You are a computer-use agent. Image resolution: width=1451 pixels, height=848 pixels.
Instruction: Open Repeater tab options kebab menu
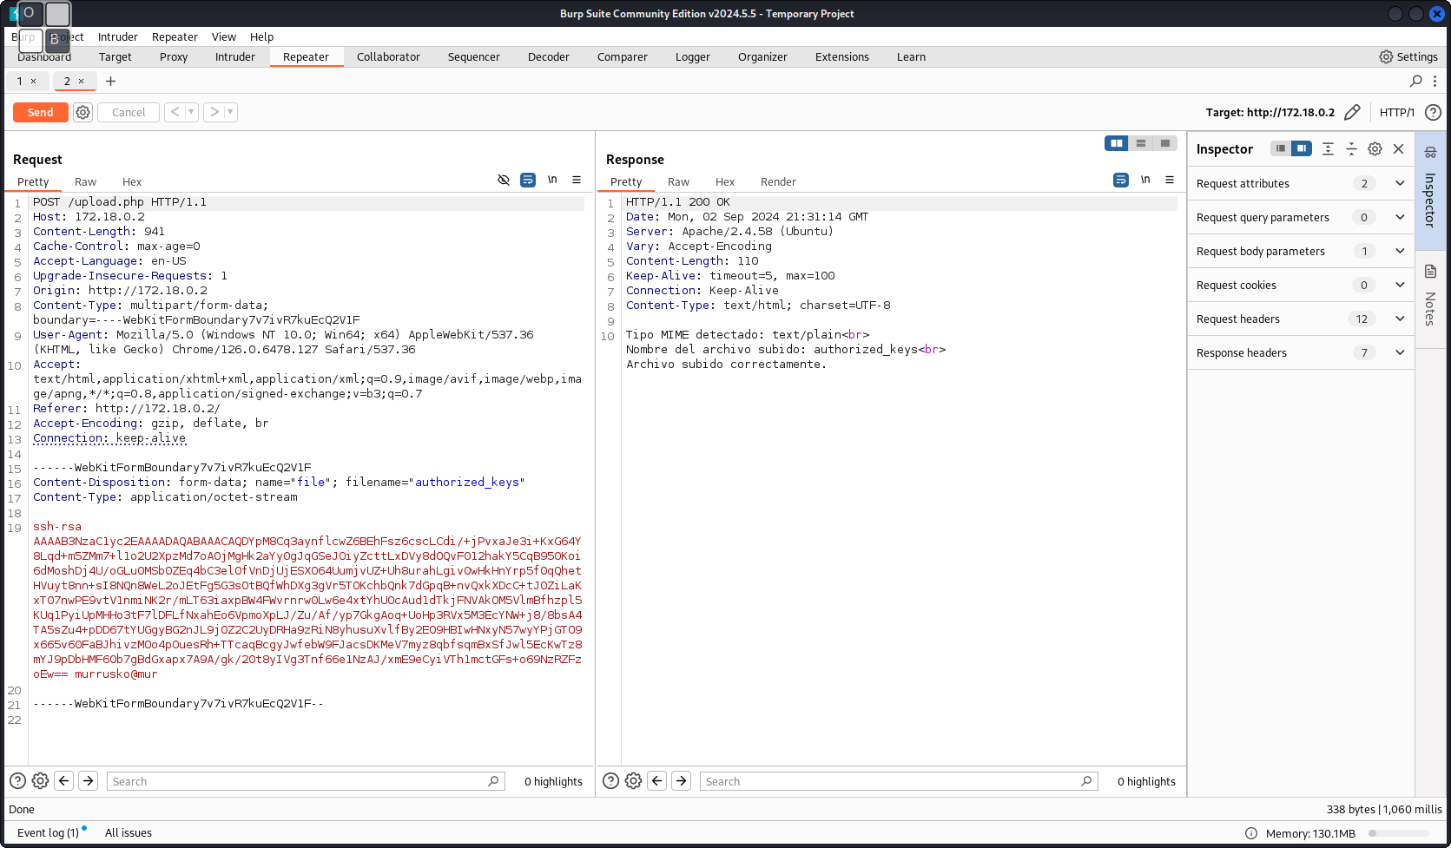(x=1435, y=81)
